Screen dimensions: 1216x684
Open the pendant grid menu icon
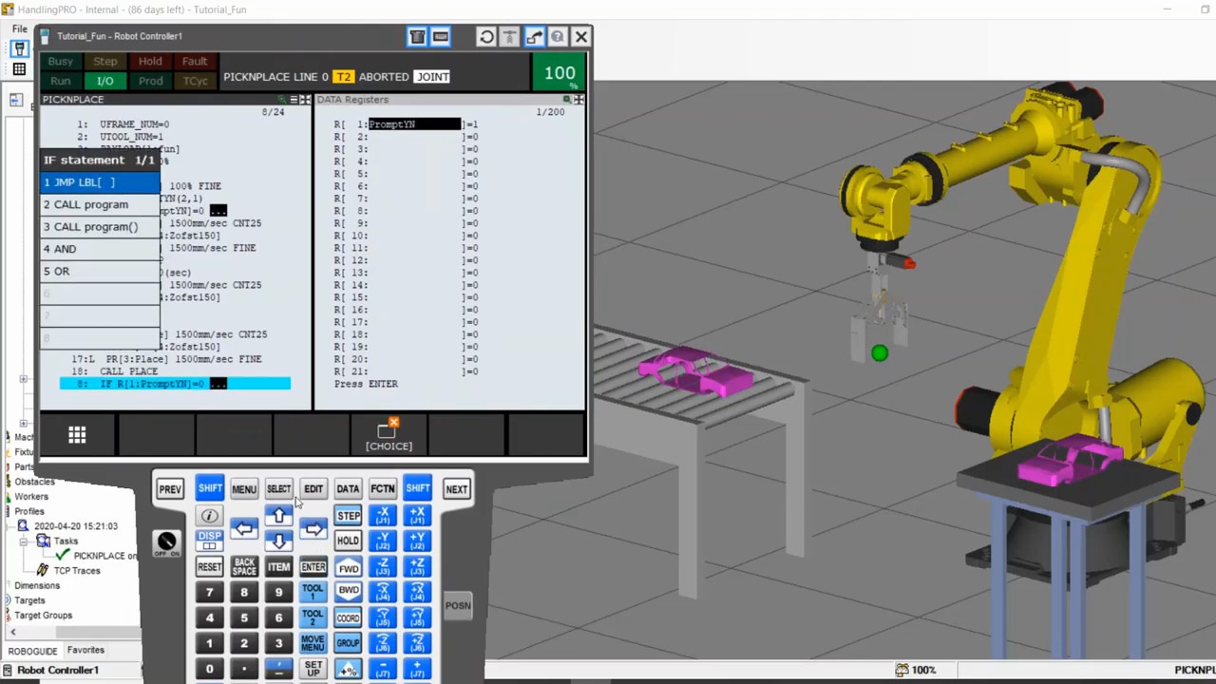point(77,435)
